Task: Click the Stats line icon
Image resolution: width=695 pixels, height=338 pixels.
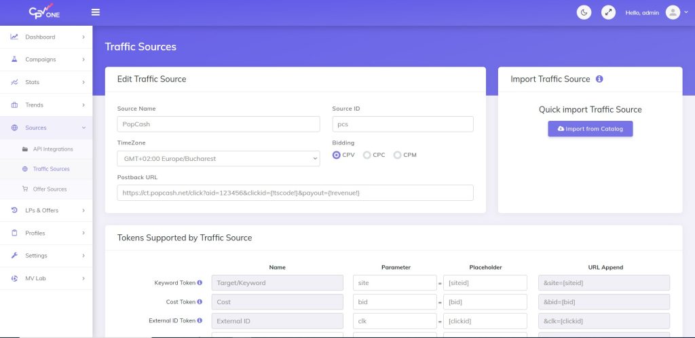Action: [x=14, y=82]
